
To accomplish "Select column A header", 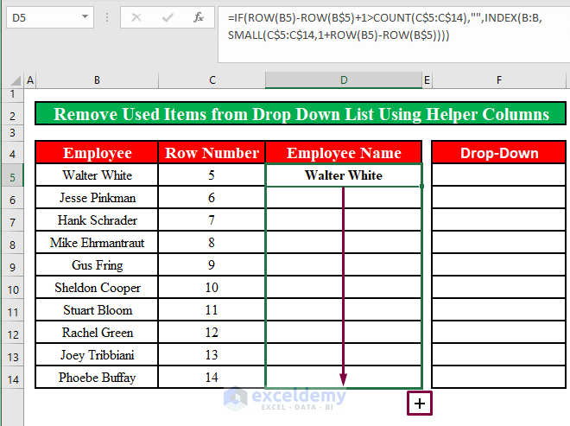I will click(x=30, y=80).
